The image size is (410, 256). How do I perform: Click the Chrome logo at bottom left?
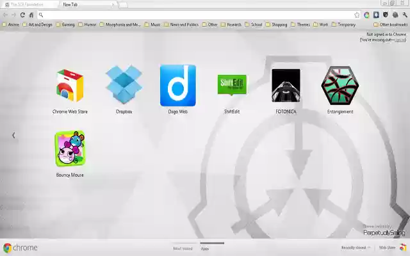(x=20, y=248)
